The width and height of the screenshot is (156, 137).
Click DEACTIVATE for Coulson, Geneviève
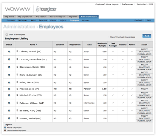click(144, 59)
